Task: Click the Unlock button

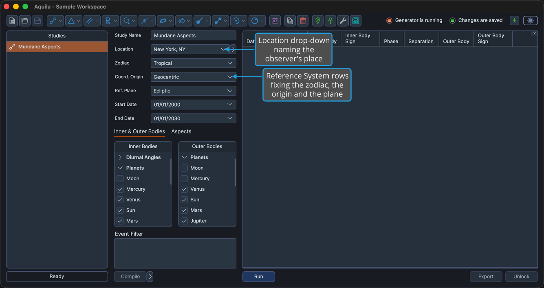Action: [522, 277]
